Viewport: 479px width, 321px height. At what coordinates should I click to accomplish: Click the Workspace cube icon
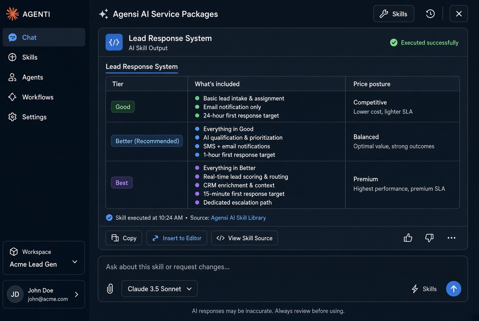14,252
